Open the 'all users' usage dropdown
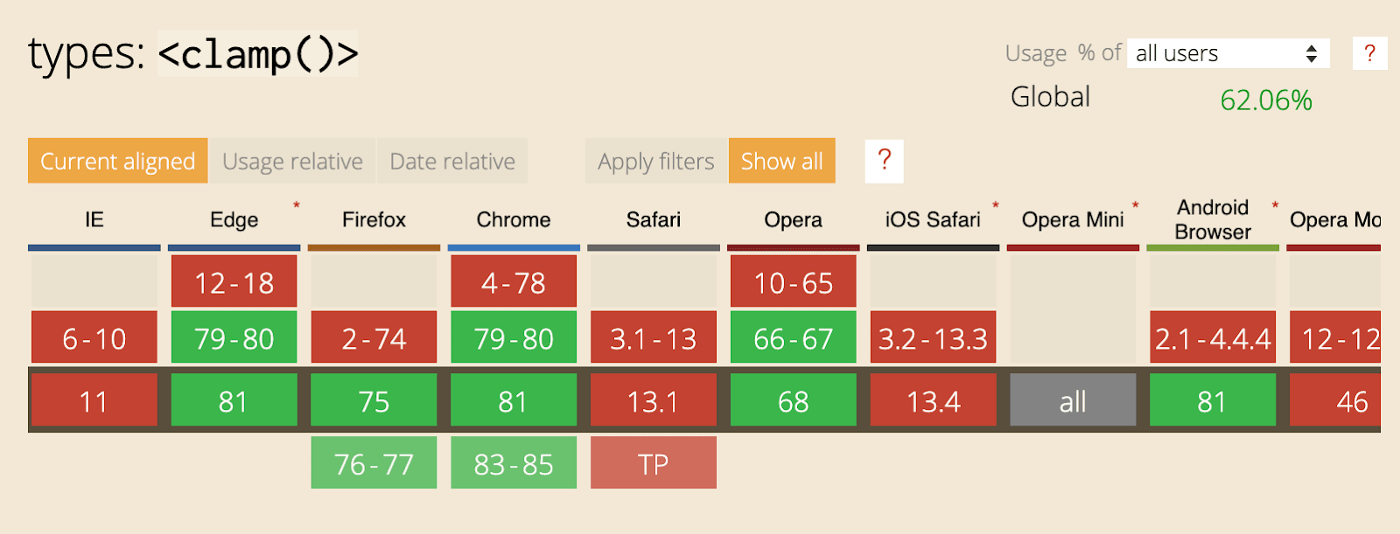Screen dimensions: 1400x534 click(x=1228, y=53)
